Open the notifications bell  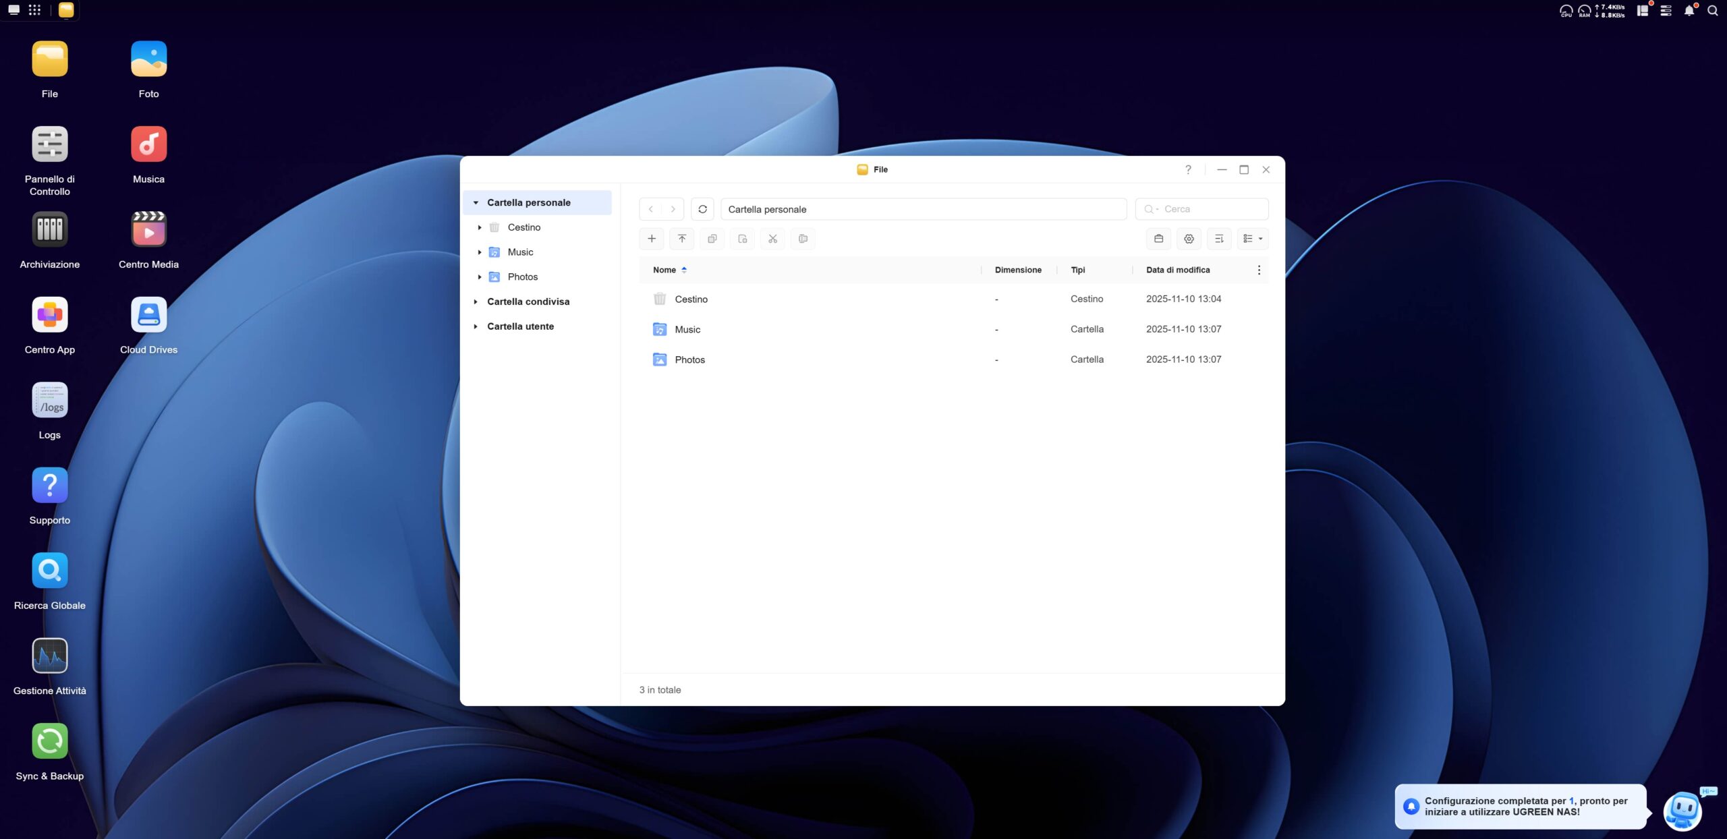click(1689, 10)
